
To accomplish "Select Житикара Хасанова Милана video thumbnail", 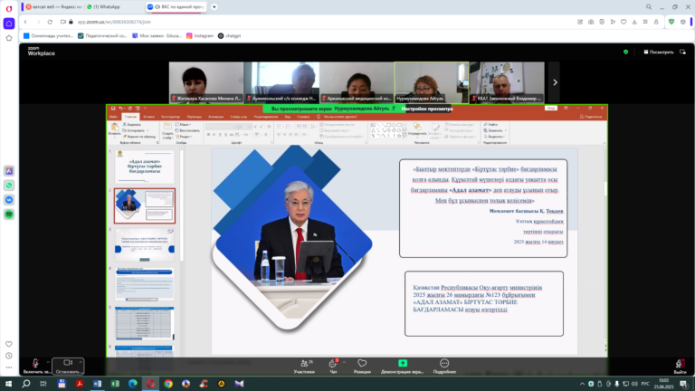I will 206,82.
